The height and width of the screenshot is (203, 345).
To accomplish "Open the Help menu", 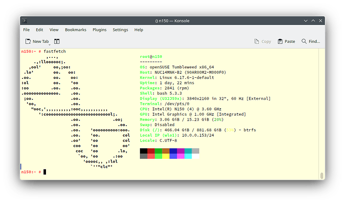I will 138,30.
